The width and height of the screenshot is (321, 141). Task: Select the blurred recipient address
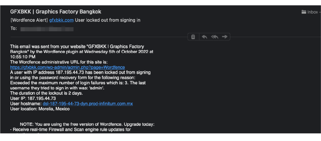[x=47, y=29]
